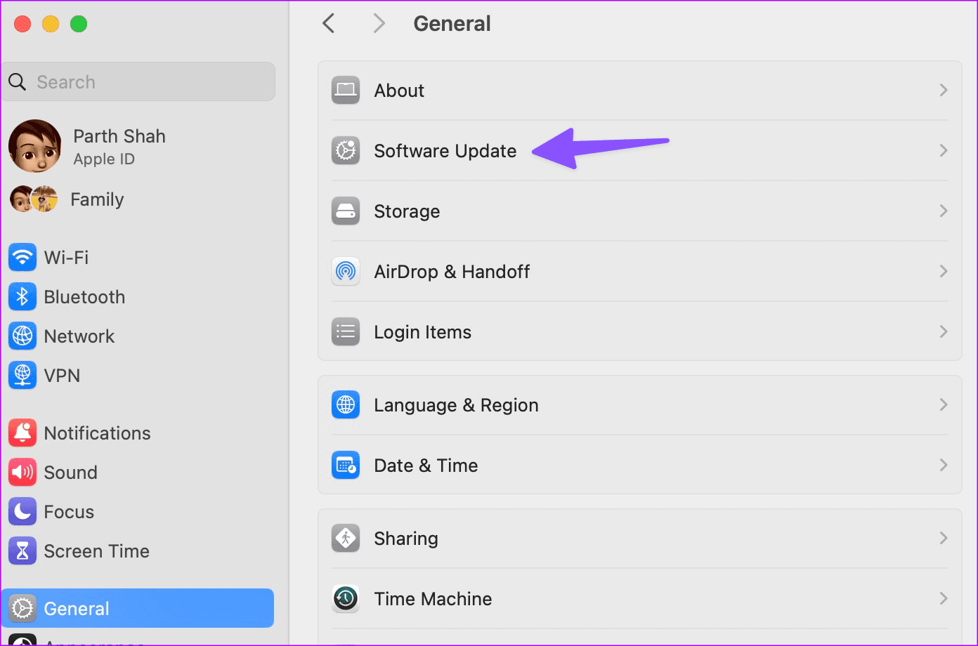Select the Bluetooth icon in sidebar
Screen dimensions: 978x646
pyautogui.click(x=22, y=296)
